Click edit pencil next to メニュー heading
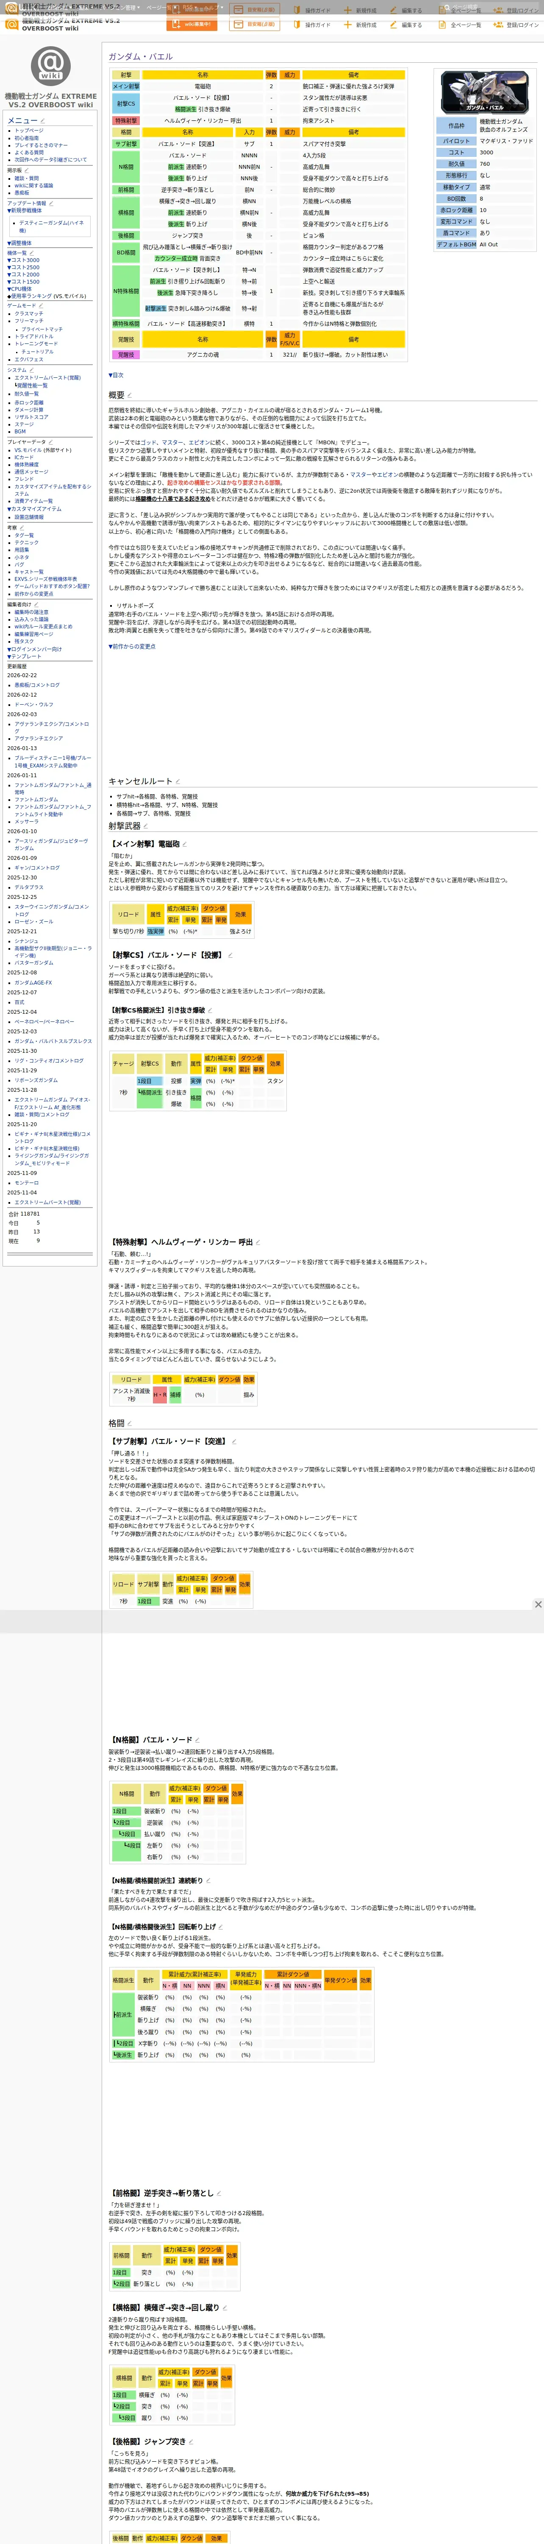 click(42, 120)
